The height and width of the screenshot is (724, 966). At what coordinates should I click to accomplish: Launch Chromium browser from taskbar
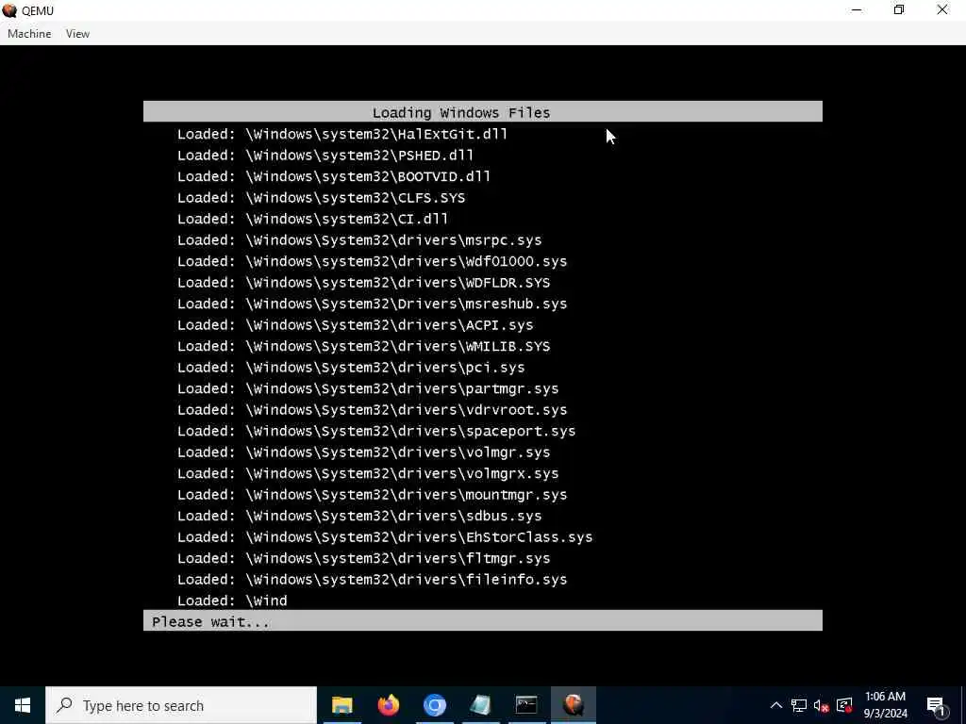pos(434,705)
